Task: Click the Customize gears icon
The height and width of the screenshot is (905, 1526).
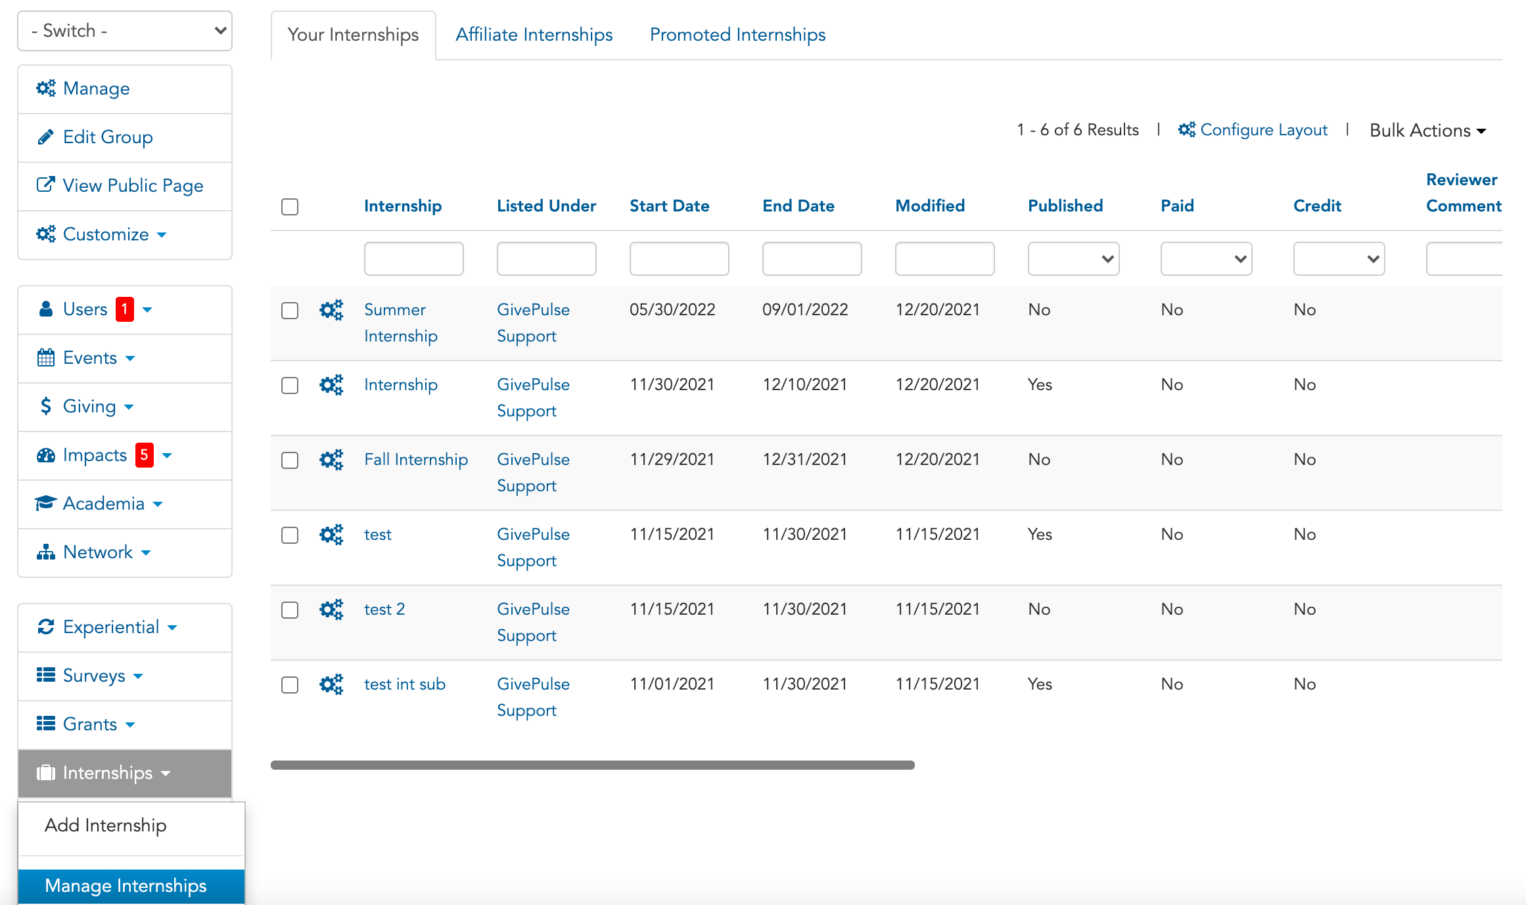Action: 46,234
